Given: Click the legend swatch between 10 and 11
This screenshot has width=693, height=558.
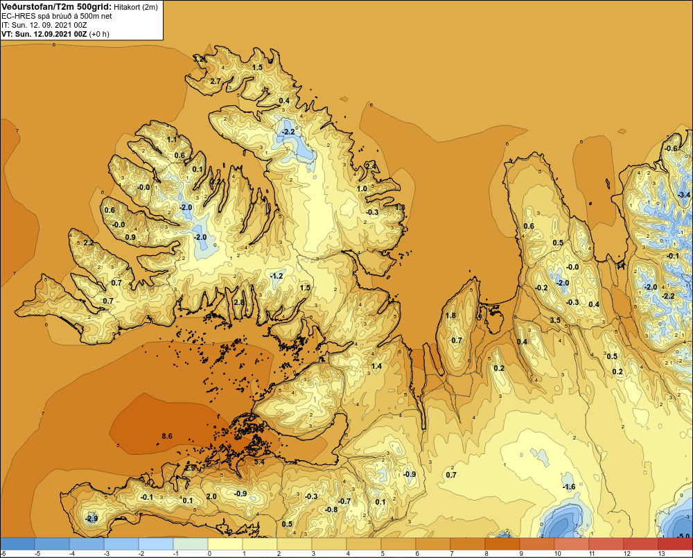Looking at the screenshot, I should coord(572,543).
